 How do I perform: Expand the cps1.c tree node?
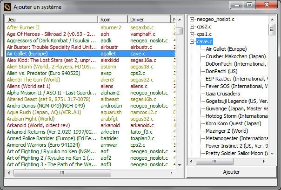(192, 34)
